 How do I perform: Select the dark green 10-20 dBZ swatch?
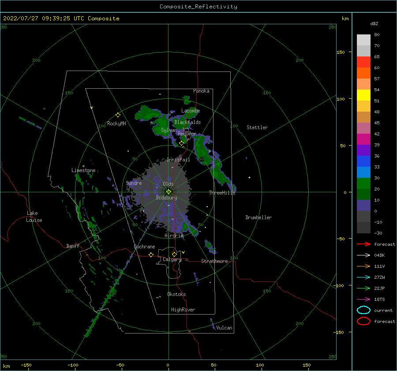pyautogui.click(x=363, y=194)
